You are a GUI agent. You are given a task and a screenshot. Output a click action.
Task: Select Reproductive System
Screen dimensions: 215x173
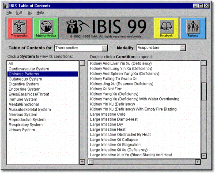tap(42, 120)
